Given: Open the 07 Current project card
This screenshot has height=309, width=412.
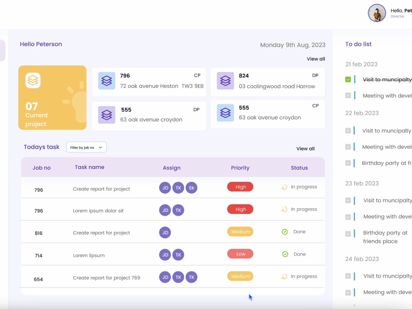Looking at the screenshot, I should (52, 98).
